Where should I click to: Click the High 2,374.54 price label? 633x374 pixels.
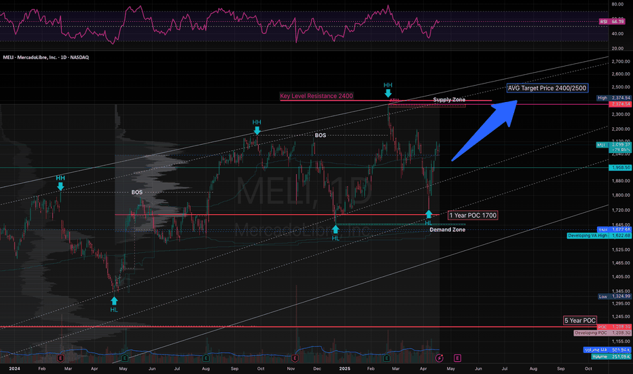point(614,98)
